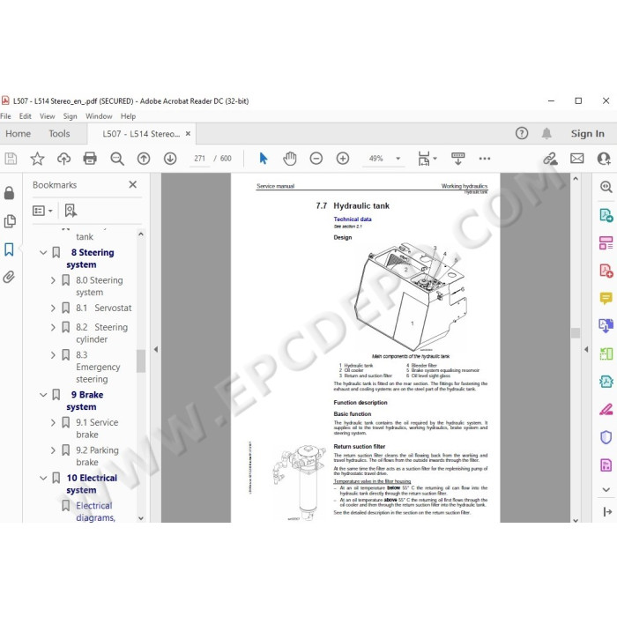The height and width of the screenshot is (617, 617).
Task: Open the View menu
Action: tap(48, 116)
